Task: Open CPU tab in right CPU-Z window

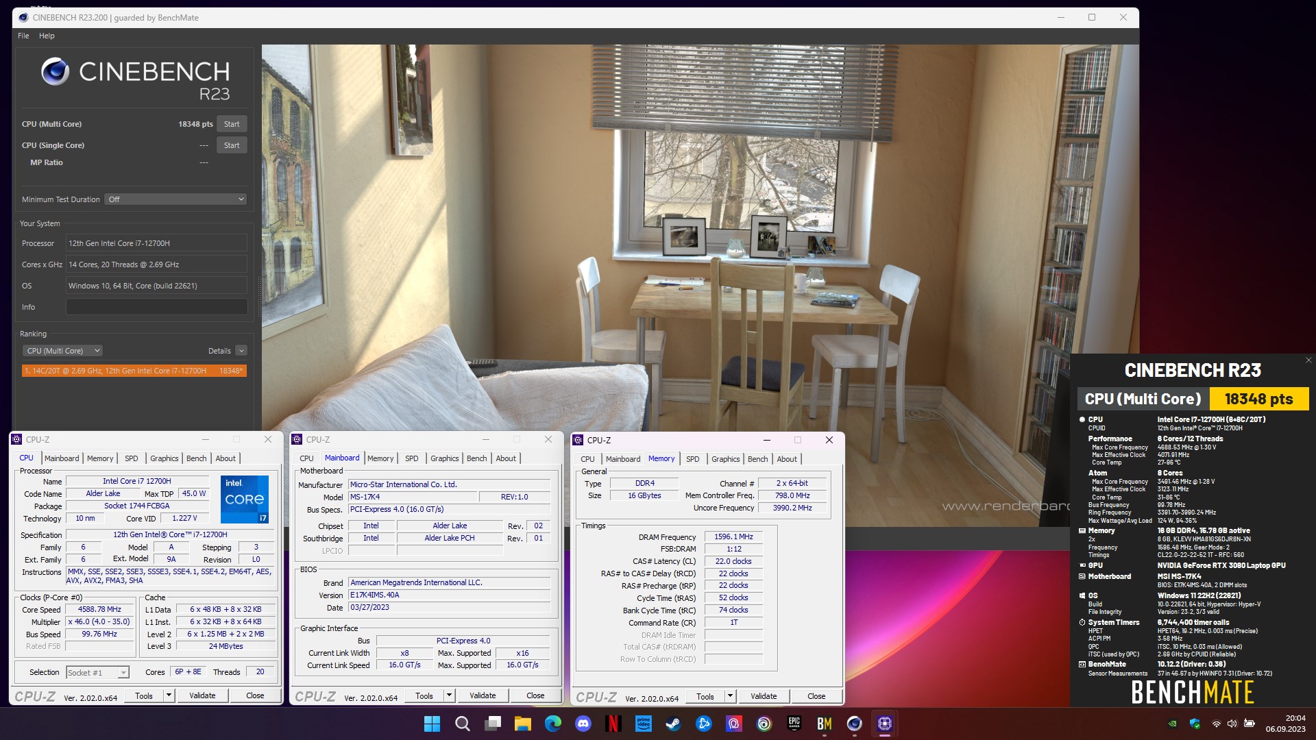Action: pos(587,459)
